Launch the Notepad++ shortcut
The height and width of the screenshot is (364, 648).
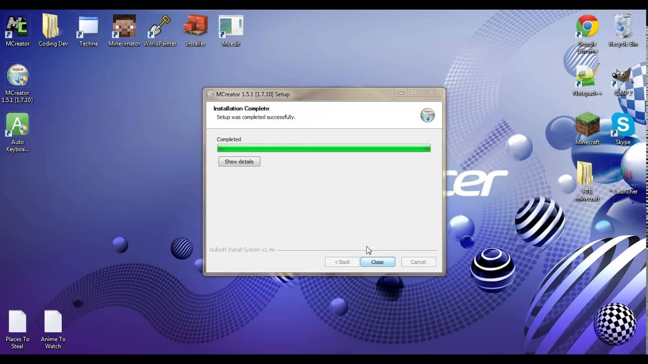point(587,80)
